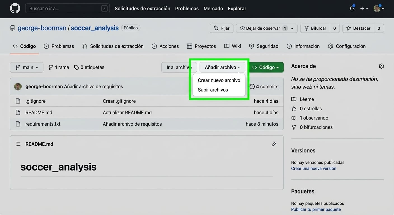This screenshot has height=215, width=394.
Task: Switch to the Acciones tab
Action: click(x=165, y=46)
